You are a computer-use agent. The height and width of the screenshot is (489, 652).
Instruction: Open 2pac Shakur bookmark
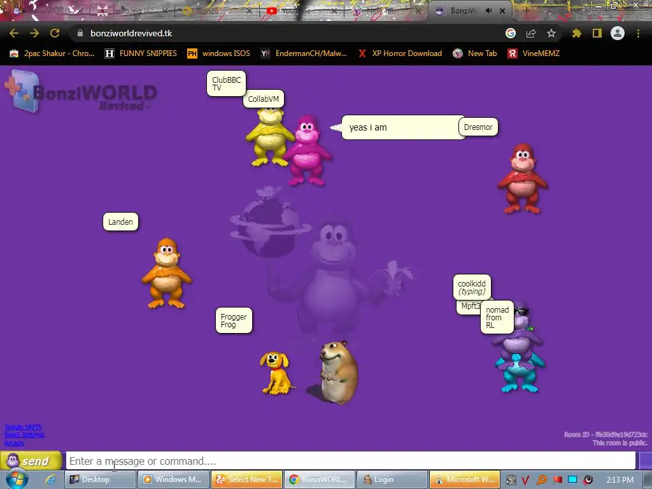click(x=52, y=53)
